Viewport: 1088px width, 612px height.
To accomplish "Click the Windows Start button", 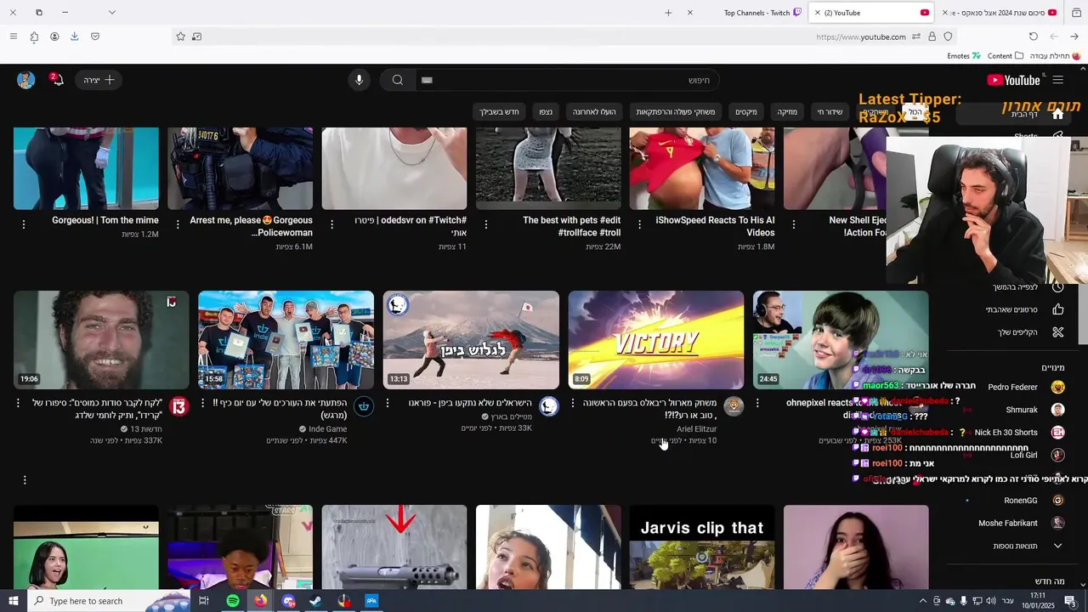I will 13,601.
